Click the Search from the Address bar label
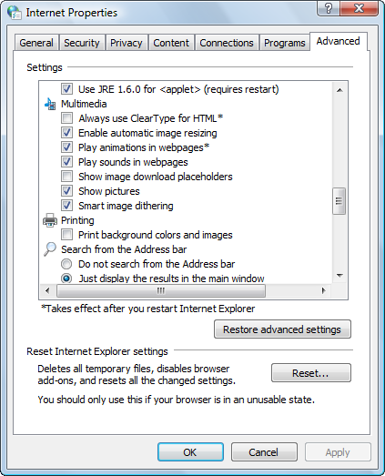This screenshot has width=385, height=476. coord(124,249)
